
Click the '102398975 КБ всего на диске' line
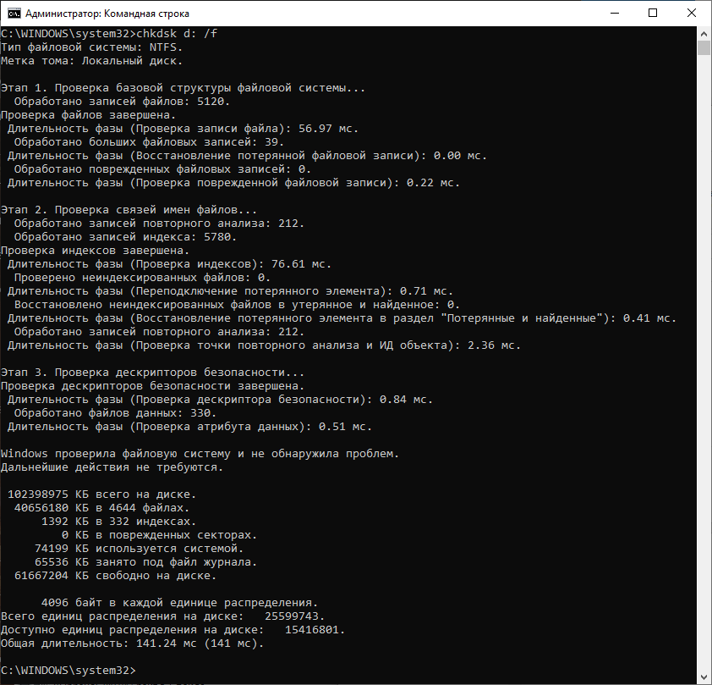(x=101, y=494)
